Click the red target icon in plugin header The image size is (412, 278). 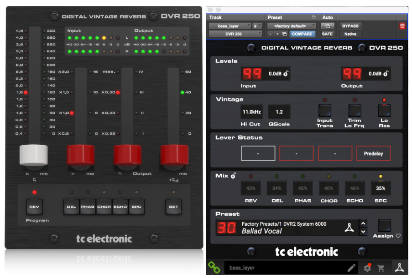(402, 26)
